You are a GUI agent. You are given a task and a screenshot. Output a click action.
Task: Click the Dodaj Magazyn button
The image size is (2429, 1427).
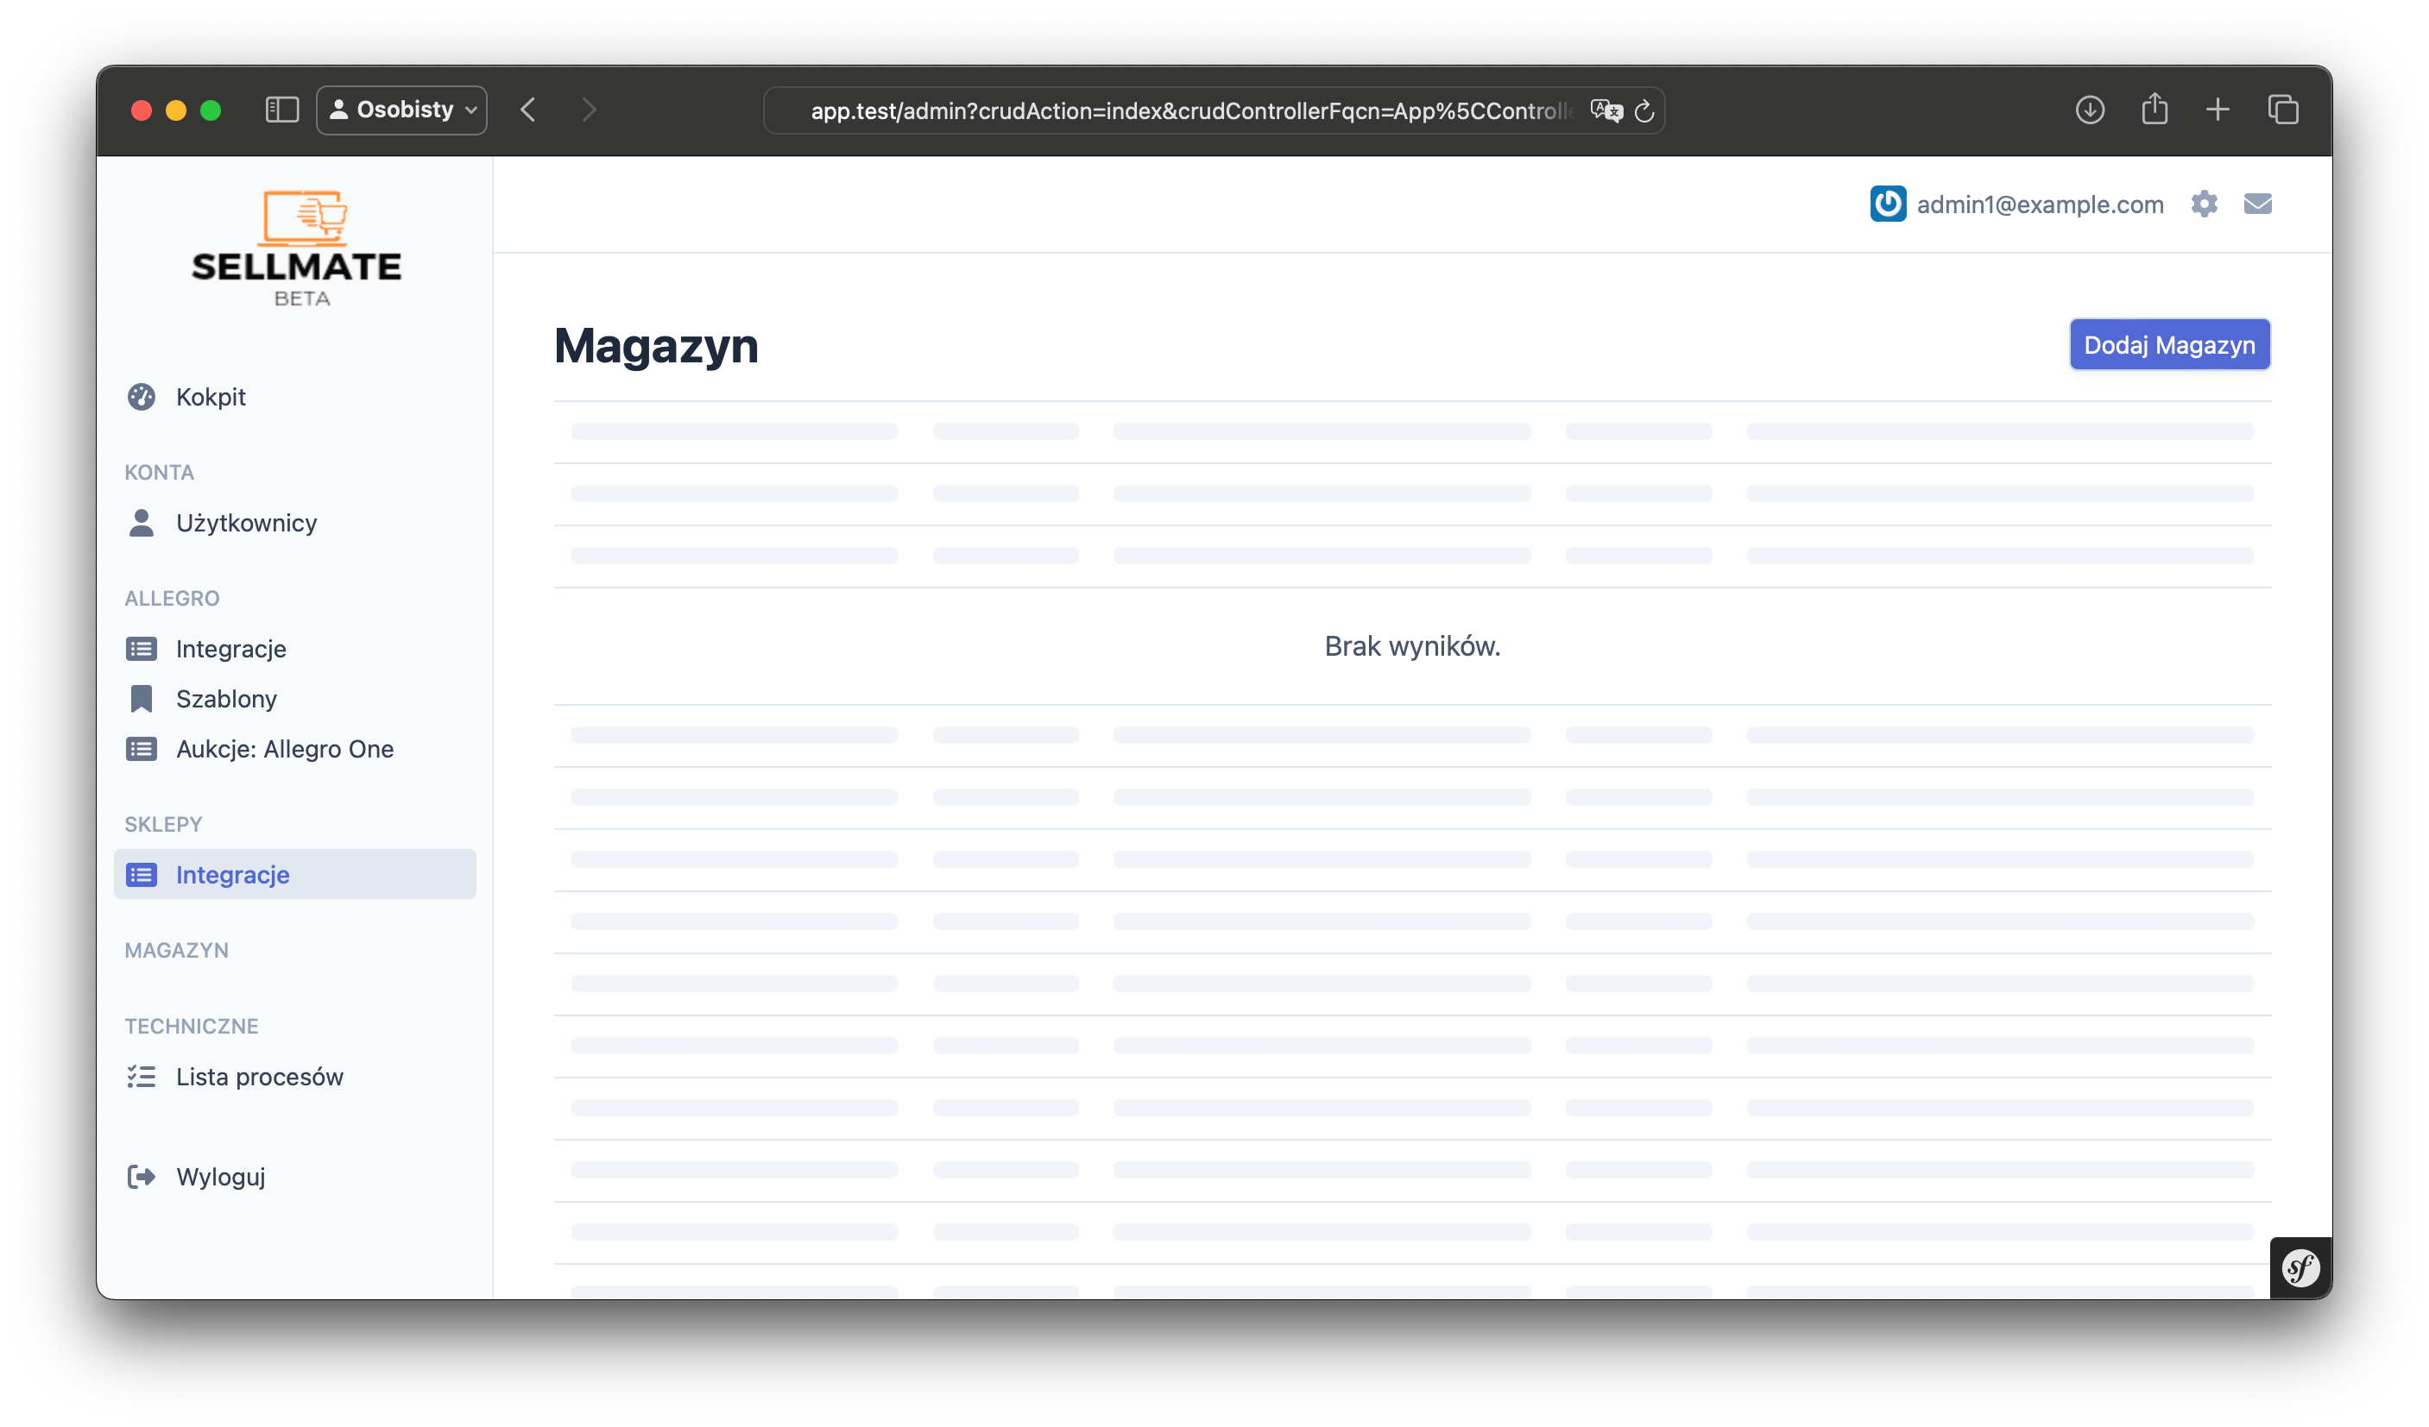point(2170,345)
